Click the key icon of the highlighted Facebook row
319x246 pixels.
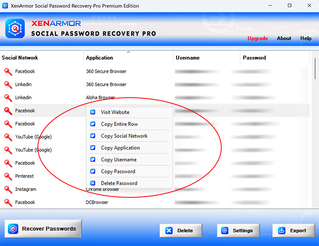click(x=8, y=111)
